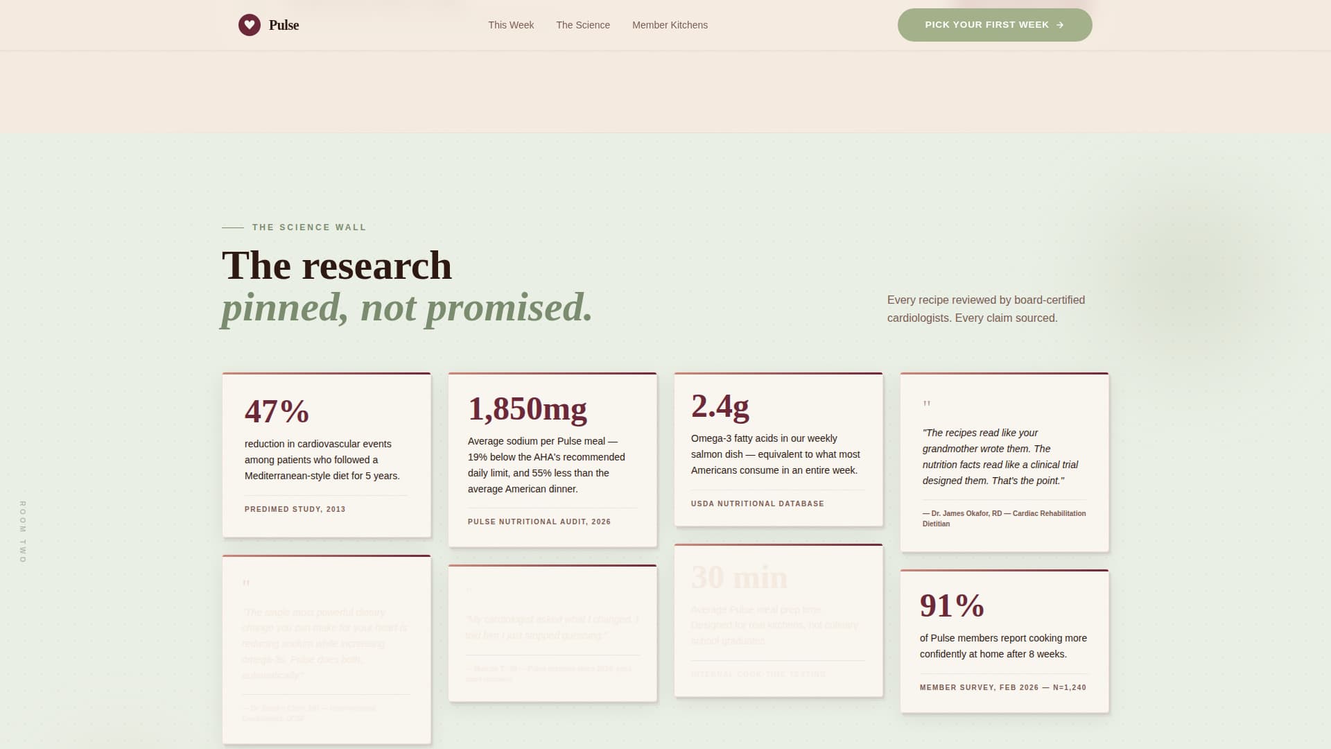Click the Pulse brand name text
1331x749 pixels.
(x=284, y=25)
